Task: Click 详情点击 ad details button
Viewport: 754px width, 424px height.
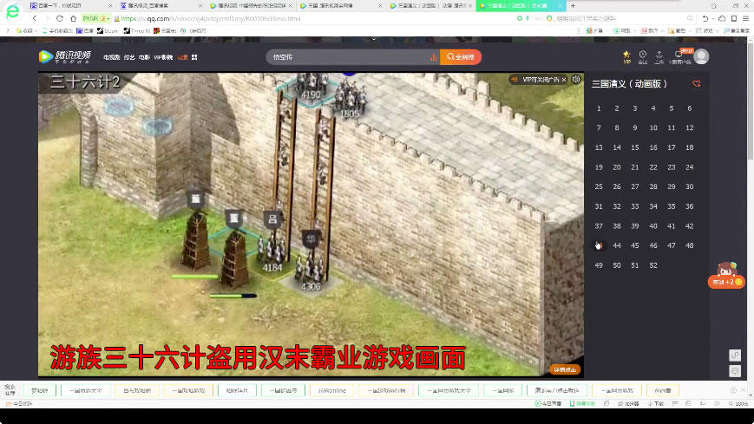Action: pos(565,369)
